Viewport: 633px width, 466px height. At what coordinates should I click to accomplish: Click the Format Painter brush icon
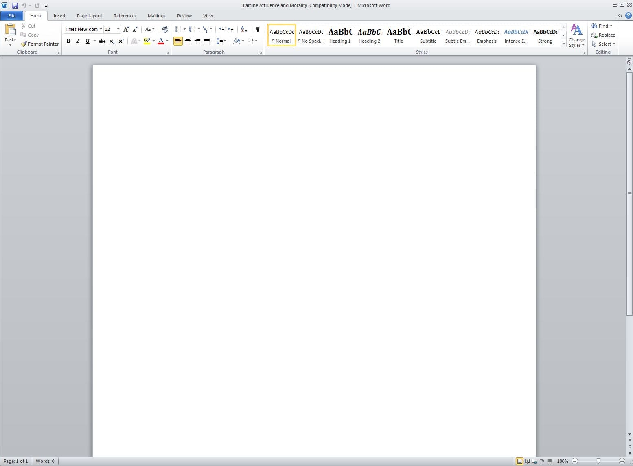click(24, 44)
